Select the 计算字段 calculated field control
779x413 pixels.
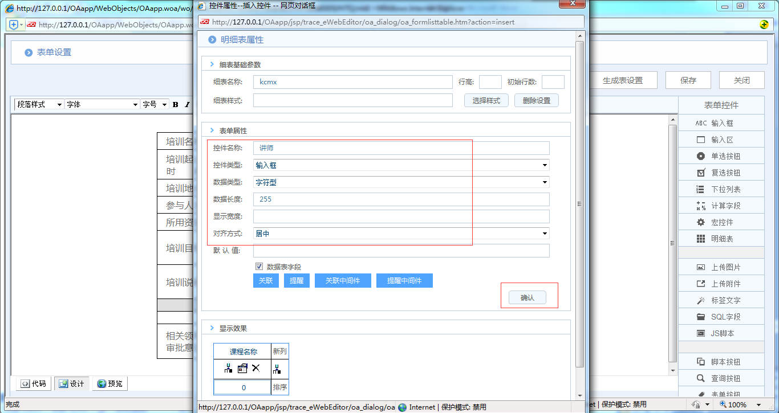point(721,205)
